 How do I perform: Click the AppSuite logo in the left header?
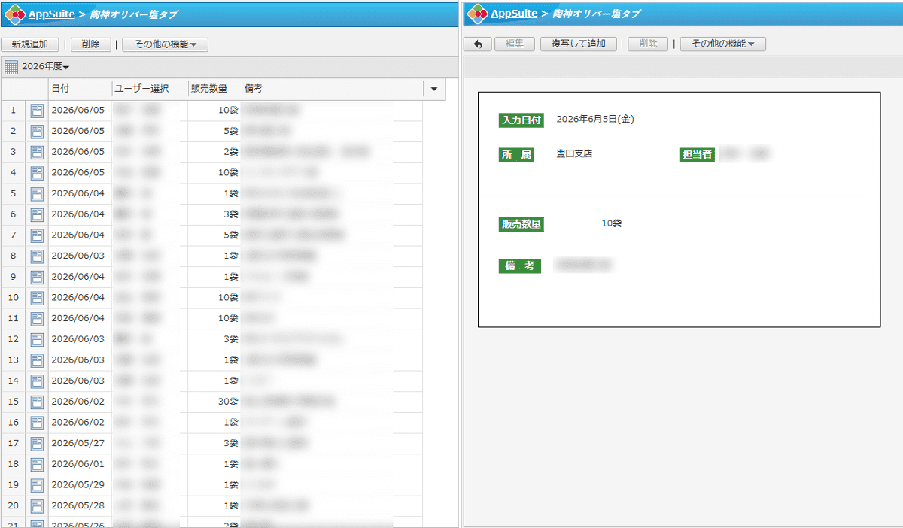pyautogui.click(x=15, y=14)
